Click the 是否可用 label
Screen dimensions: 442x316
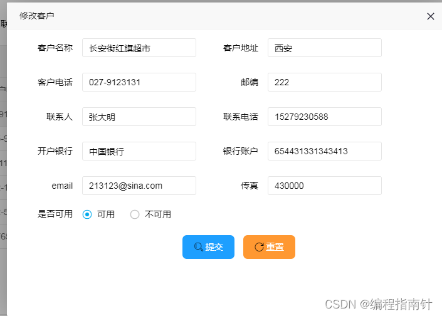pyautogui.click(x=55, y=214)
